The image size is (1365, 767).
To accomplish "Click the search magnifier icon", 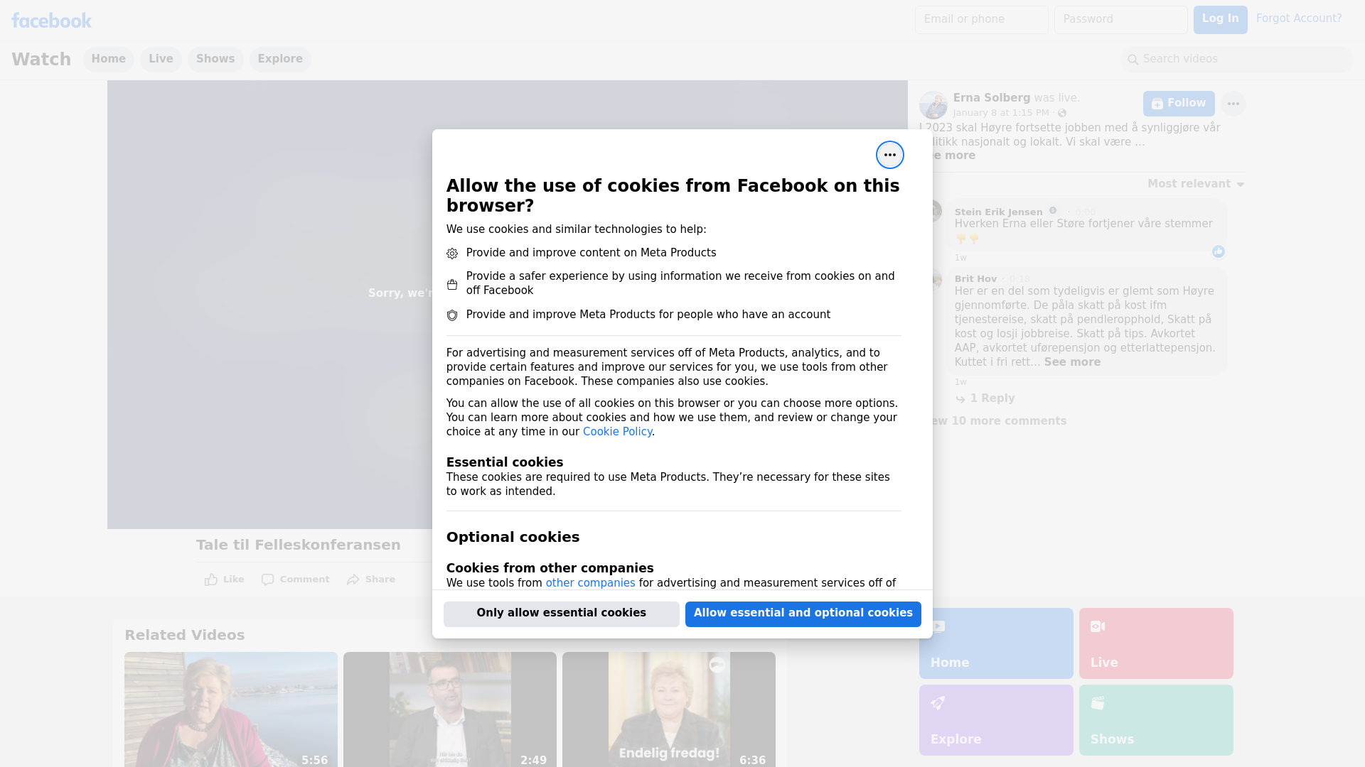I will click(1133, 60).
